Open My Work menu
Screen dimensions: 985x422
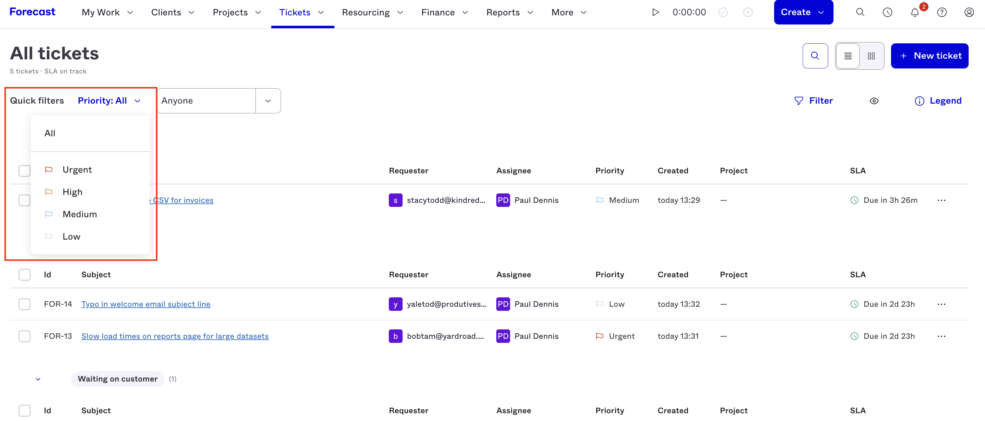[107, 12]
